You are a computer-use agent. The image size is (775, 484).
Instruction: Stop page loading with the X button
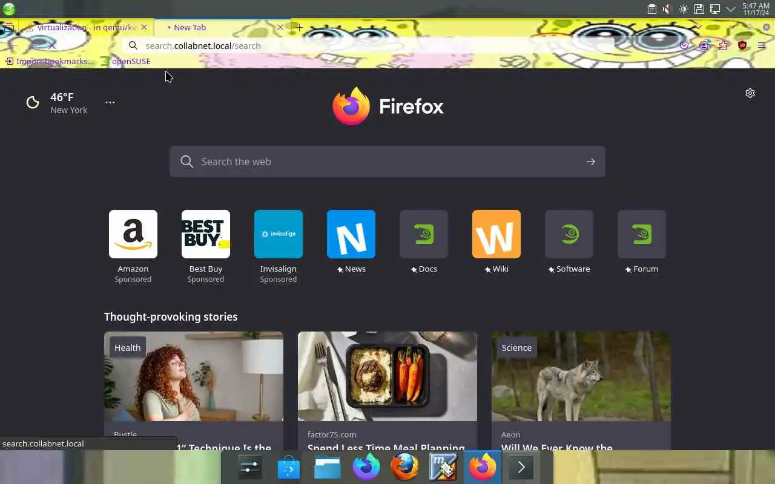[51, 45]
